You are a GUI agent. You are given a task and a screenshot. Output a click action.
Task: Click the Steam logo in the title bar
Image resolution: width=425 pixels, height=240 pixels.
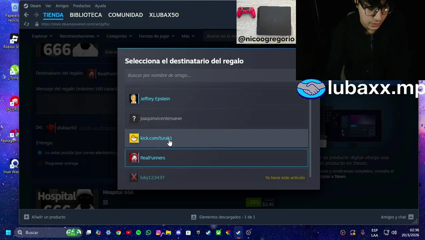pyautogui.click(x=26, y=6)
